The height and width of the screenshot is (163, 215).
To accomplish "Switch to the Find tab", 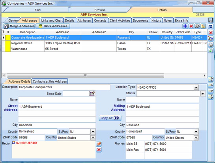I will pos(37,10).
